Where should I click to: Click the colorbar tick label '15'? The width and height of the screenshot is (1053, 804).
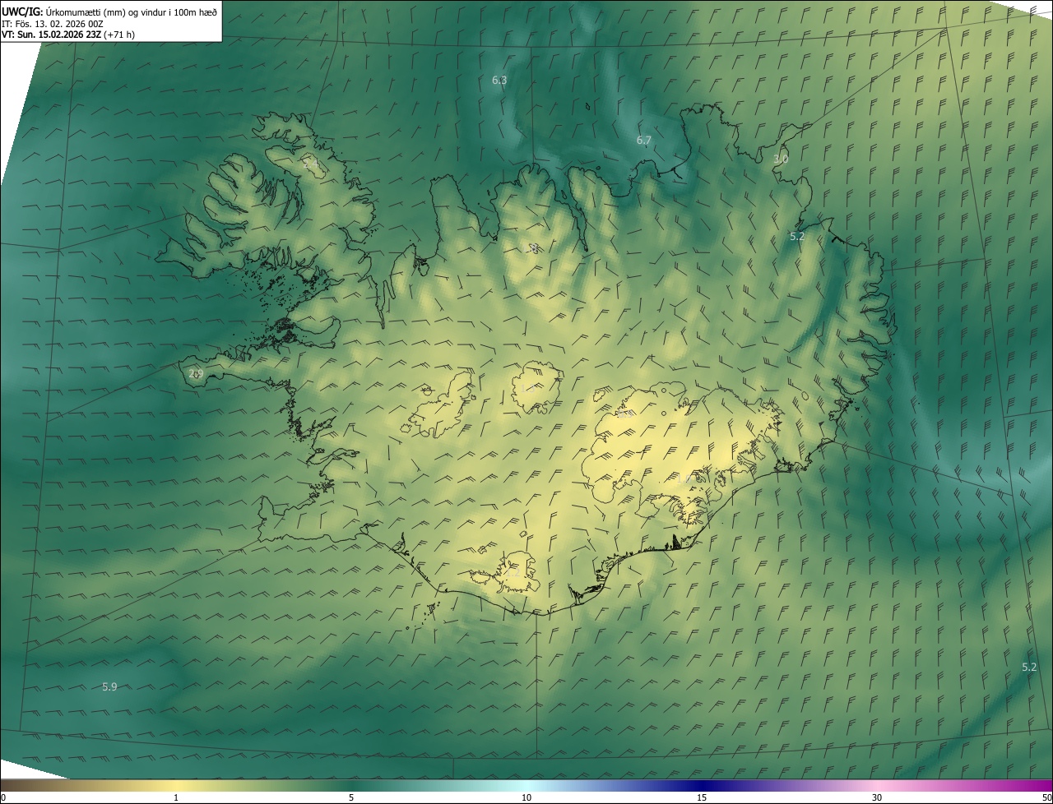click(702, 797)
